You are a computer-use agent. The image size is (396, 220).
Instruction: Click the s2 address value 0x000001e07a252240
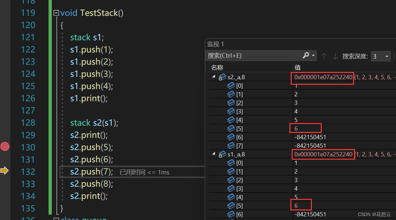point(323,77)
